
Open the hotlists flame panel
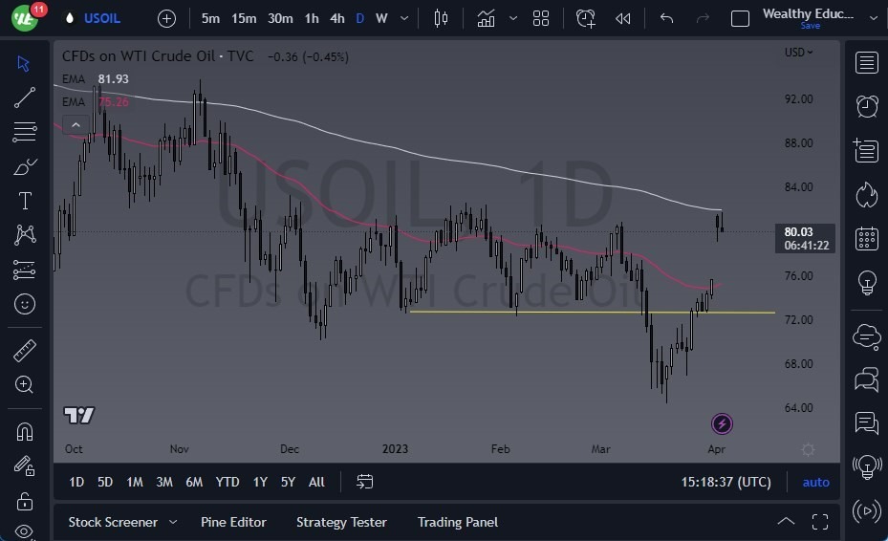[x=866, y=195]
